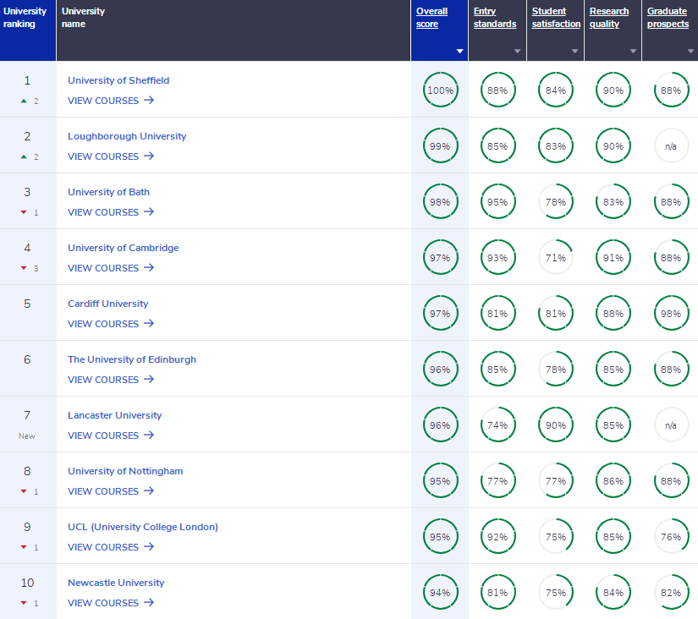The width and height of the screenshot is (698, 619).
Task: Click Cardiff's 98% graduate prospects circle
Action: pyautogui.click(x=671, y=313)
